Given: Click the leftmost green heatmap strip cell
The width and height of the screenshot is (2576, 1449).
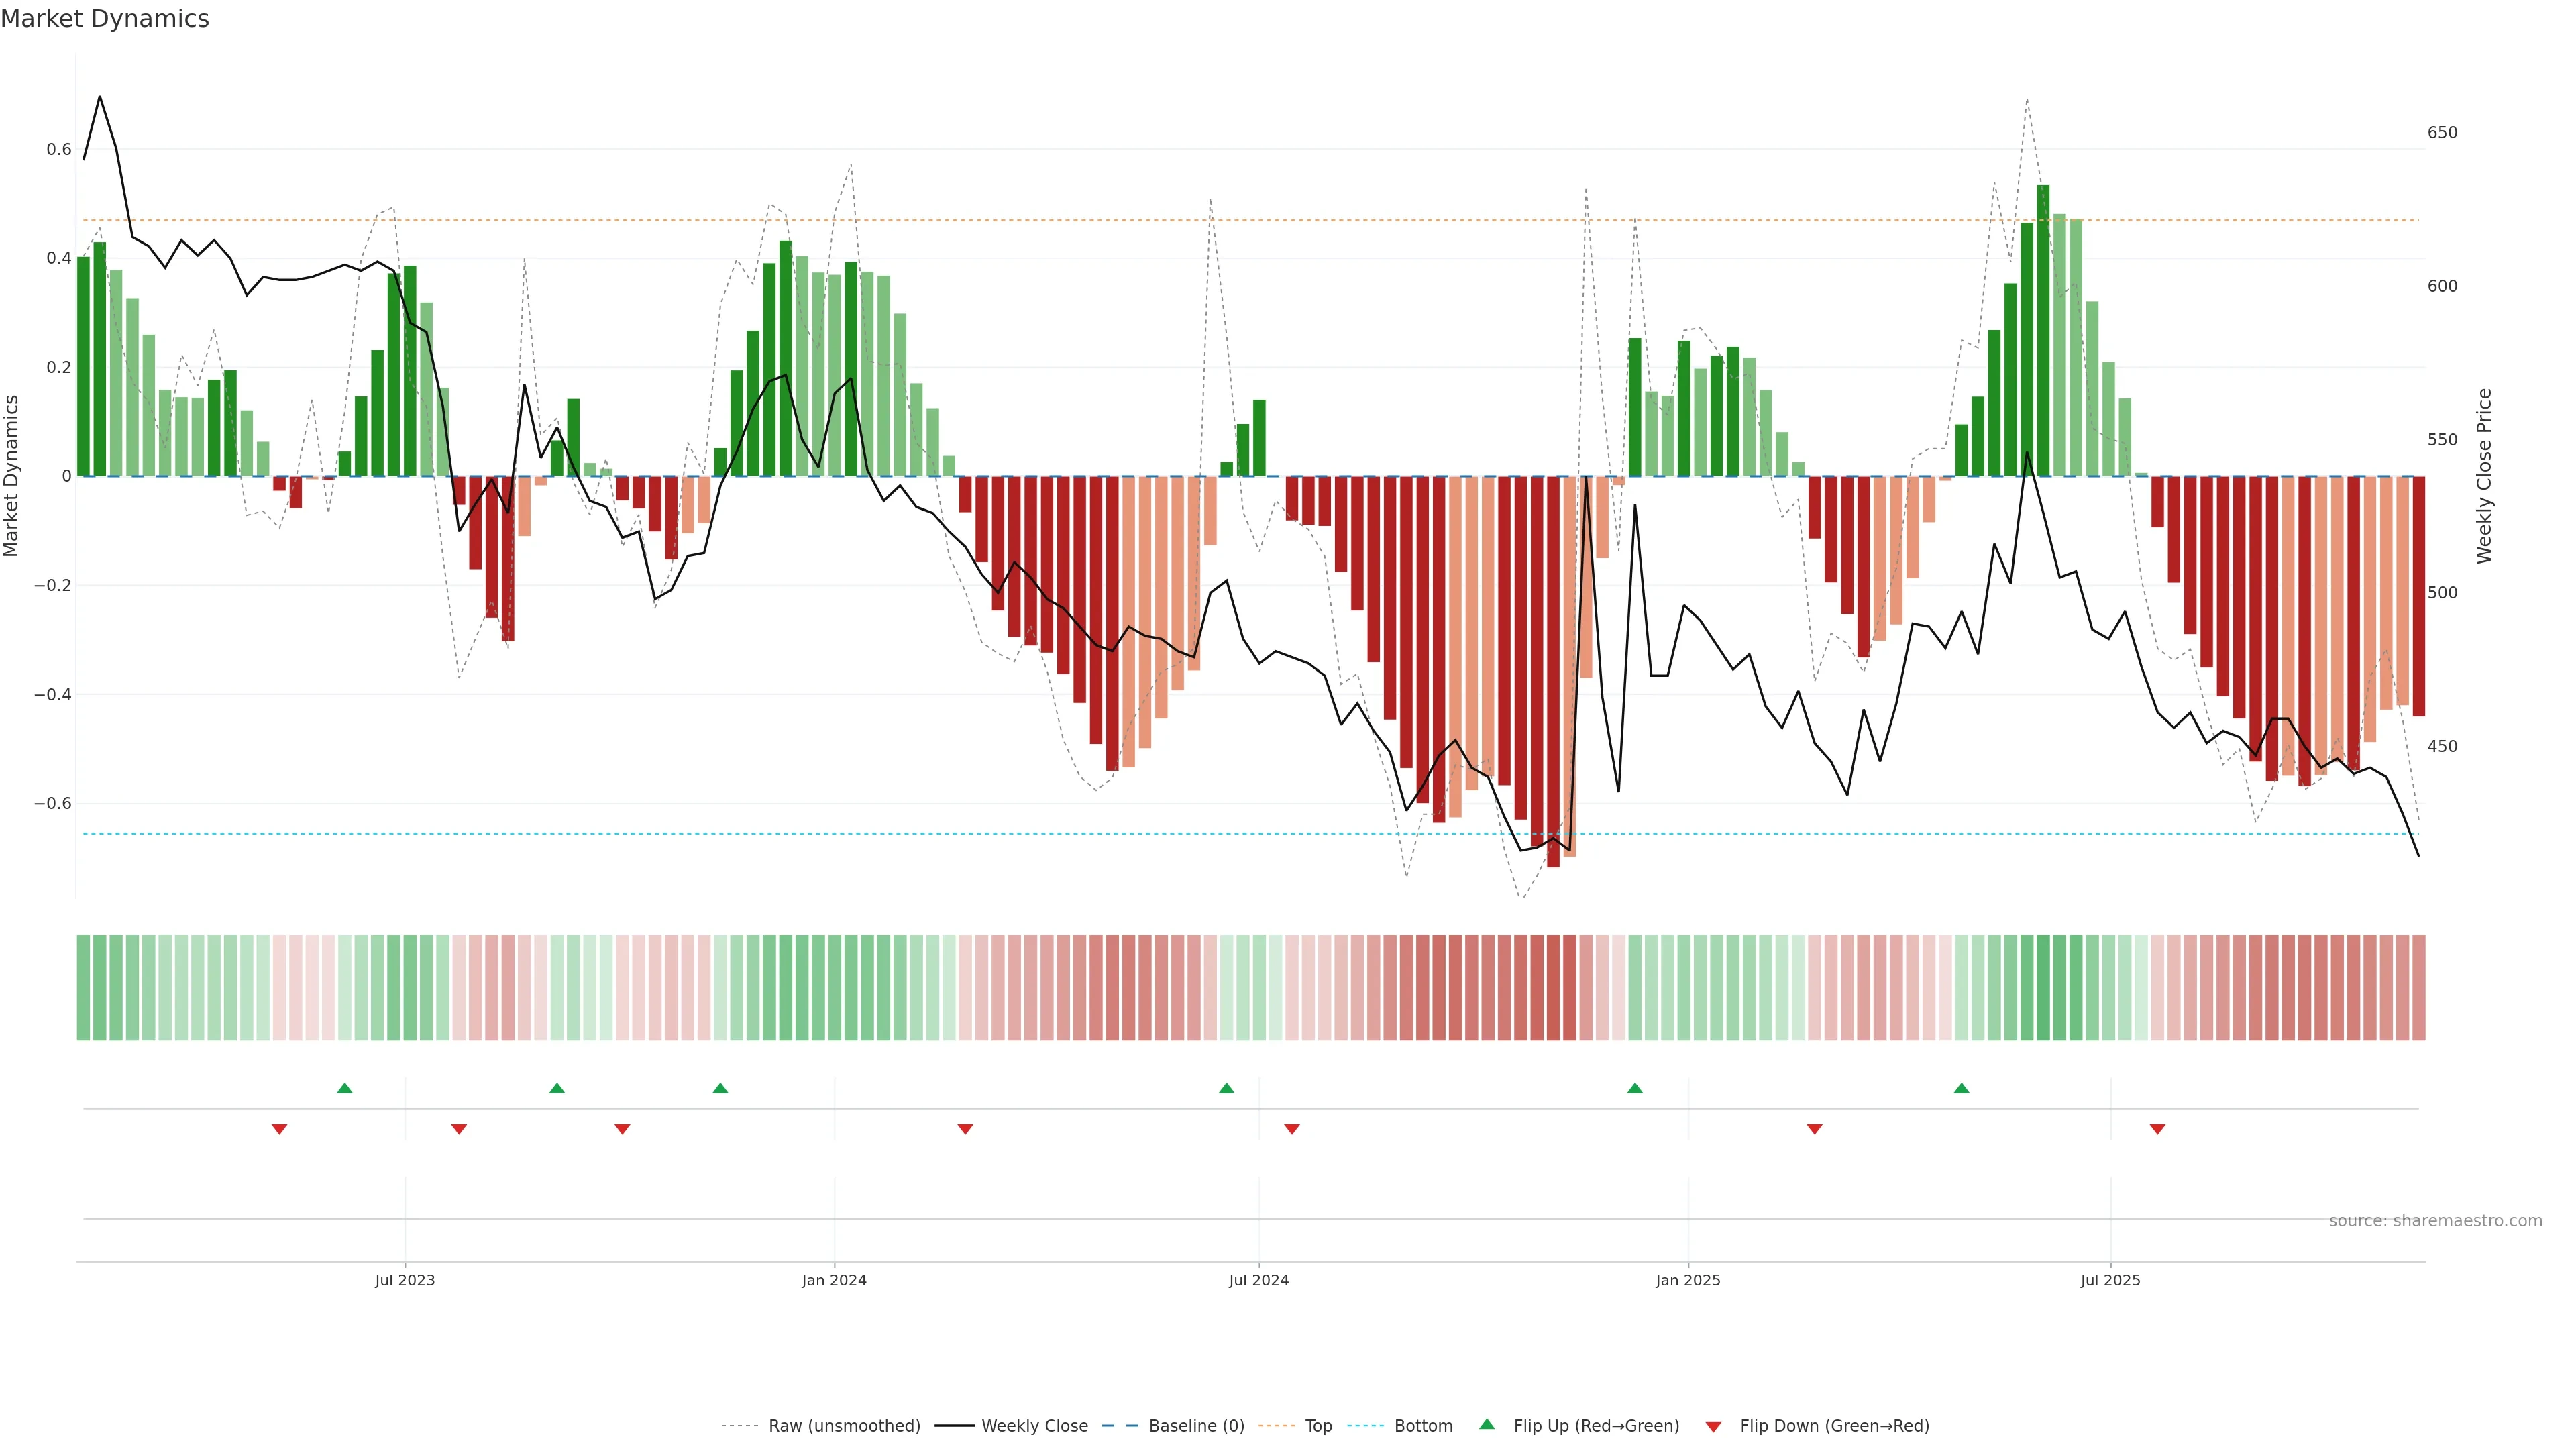Looking at the screenshot, I should click(x=83, y=987).
